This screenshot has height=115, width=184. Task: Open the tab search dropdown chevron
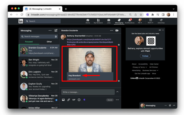(174, 9)
